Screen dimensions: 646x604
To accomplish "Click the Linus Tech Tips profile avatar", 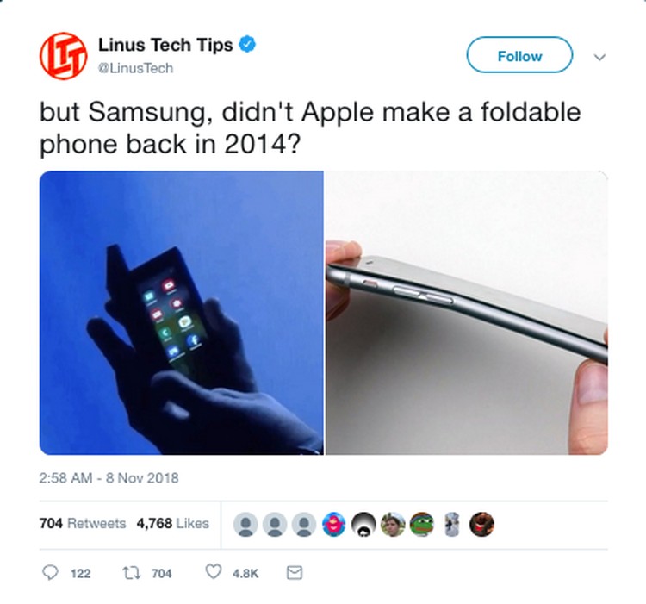I will point(63,56).
